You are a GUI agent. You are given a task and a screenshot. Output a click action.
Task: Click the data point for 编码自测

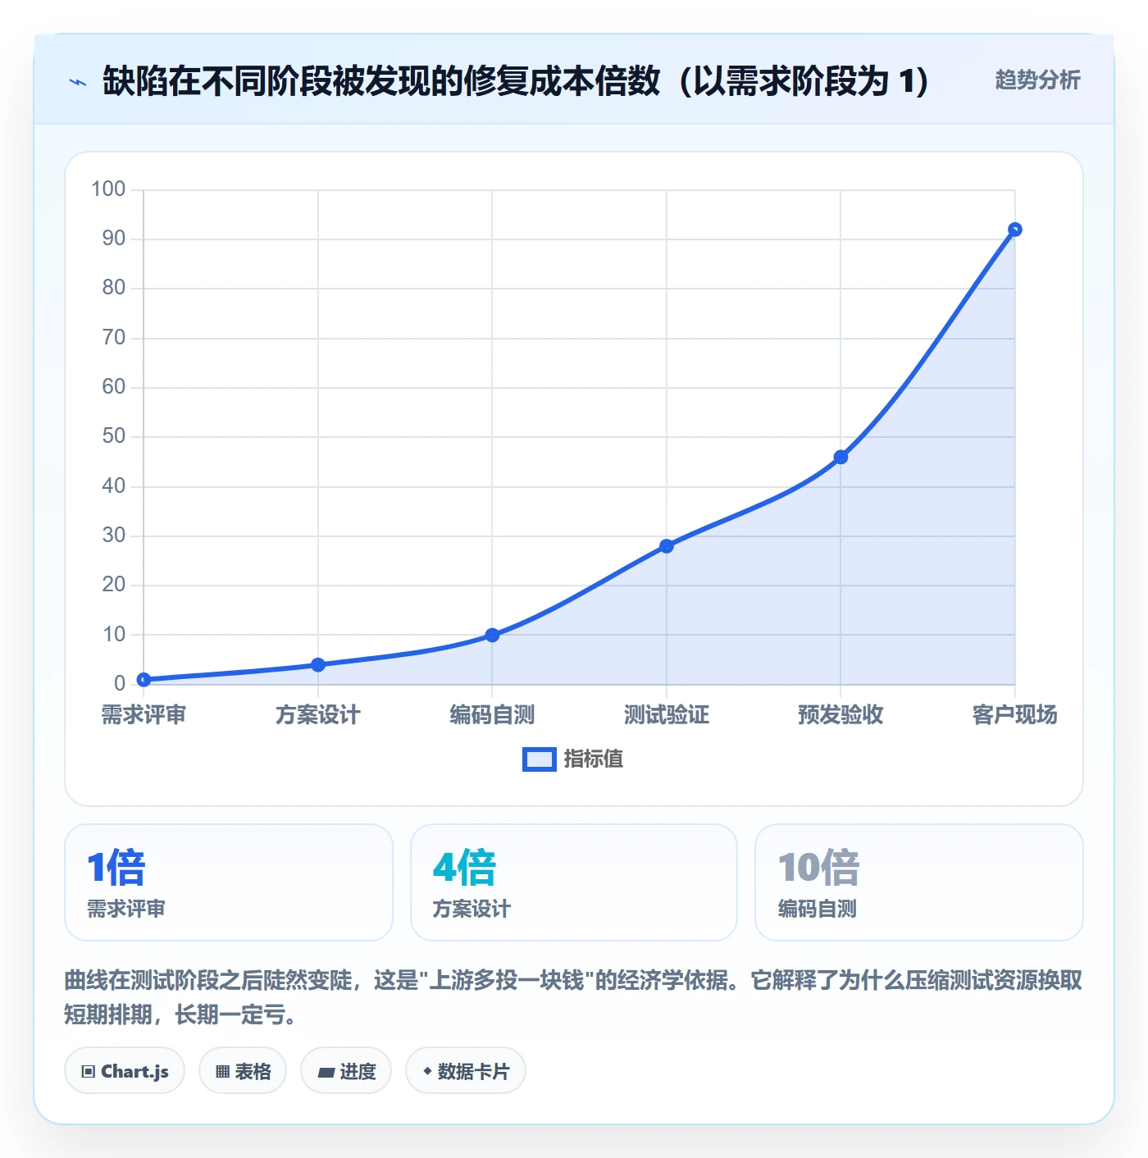click(492, 635)
